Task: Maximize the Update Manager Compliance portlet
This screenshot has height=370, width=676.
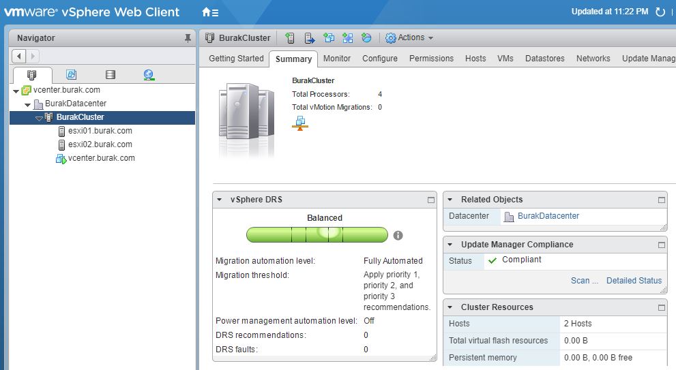Action: click(x=662, y=245)
